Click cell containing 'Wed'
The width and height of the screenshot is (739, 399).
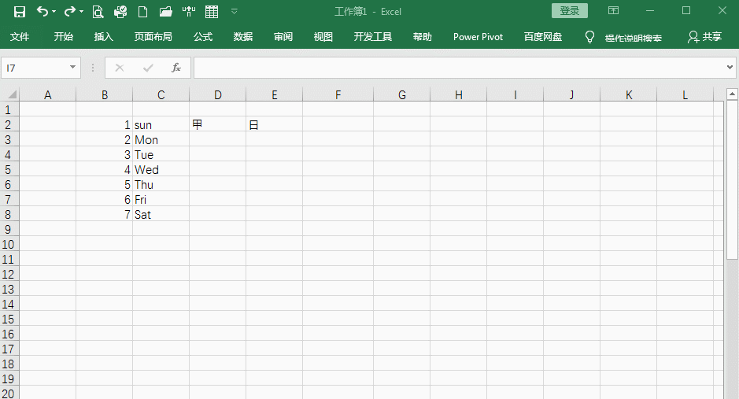161,169
